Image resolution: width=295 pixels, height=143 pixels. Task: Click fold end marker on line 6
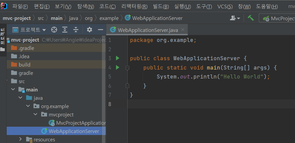coord(127,85)
